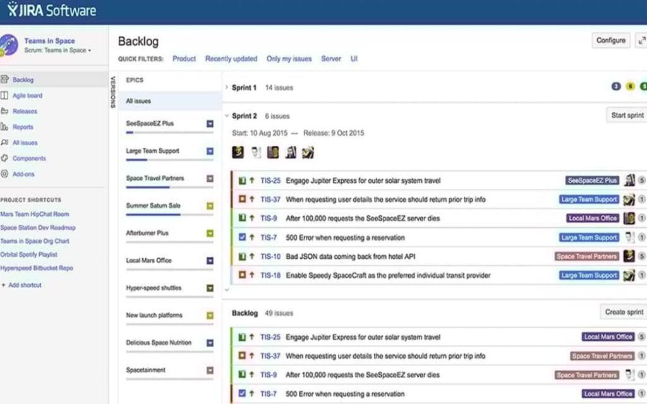Image resolution: width=647 pixels, height=404 pixels.
Task: Click the checkbox task icon on Sprint 2 TIS-7
Action: pos(242,237)
